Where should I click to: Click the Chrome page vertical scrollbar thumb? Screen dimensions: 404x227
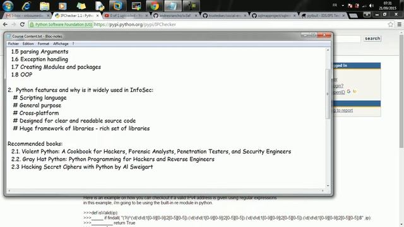click(x=401, y=91)
